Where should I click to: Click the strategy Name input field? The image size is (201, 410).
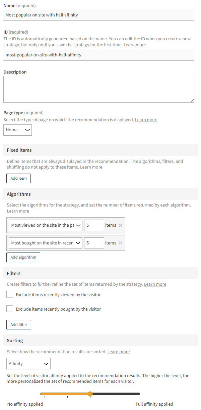click(99, 15)
